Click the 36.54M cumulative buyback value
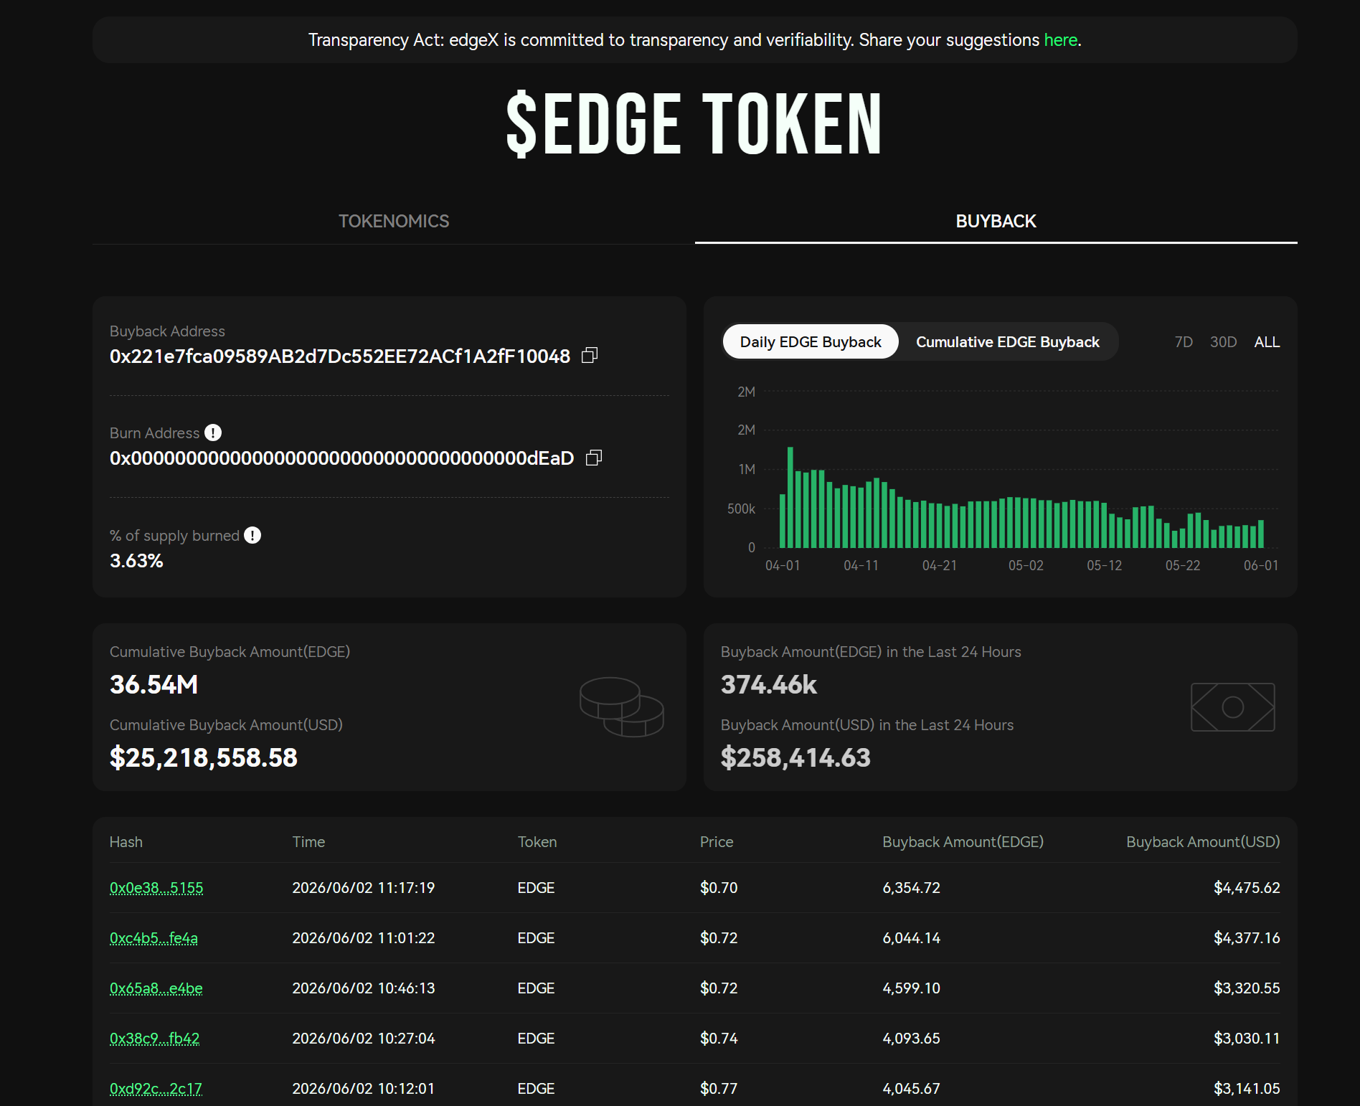Screen dimensions: 1360x1106 (154, 685)
